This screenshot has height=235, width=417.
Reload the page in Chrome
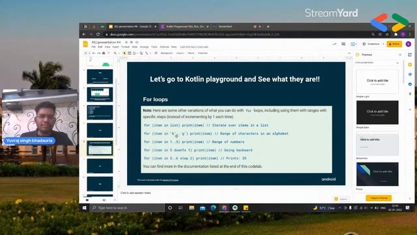point(98,35)
